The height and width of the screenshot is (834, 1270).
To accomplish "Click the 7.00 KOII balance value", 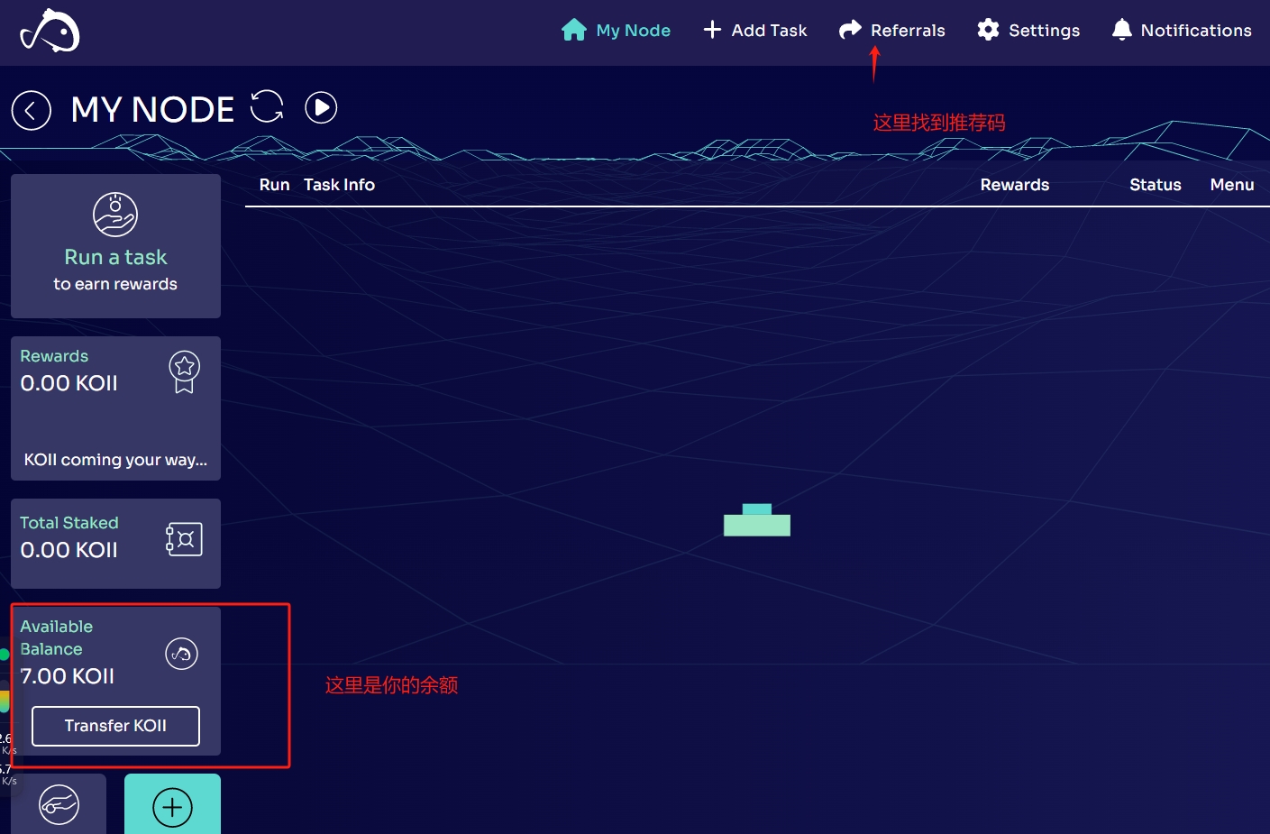I will (68, 676).
